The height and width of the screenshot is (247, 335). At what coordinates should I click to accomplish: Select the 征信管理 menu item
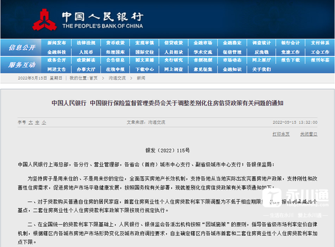232,52
